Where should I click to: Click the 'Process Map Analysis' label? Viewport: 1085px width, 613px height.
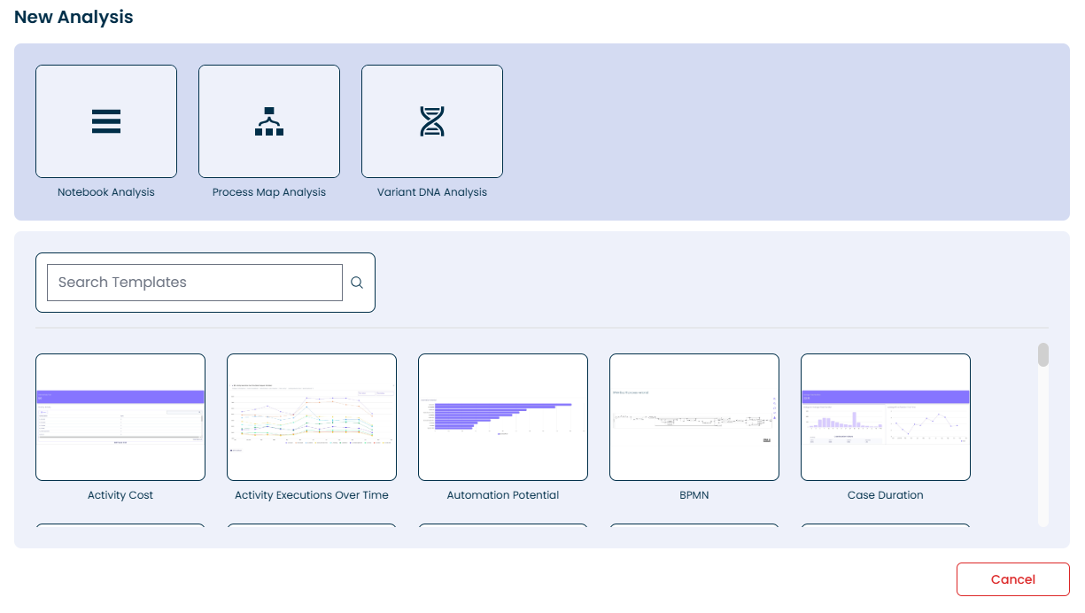point(269,192)
